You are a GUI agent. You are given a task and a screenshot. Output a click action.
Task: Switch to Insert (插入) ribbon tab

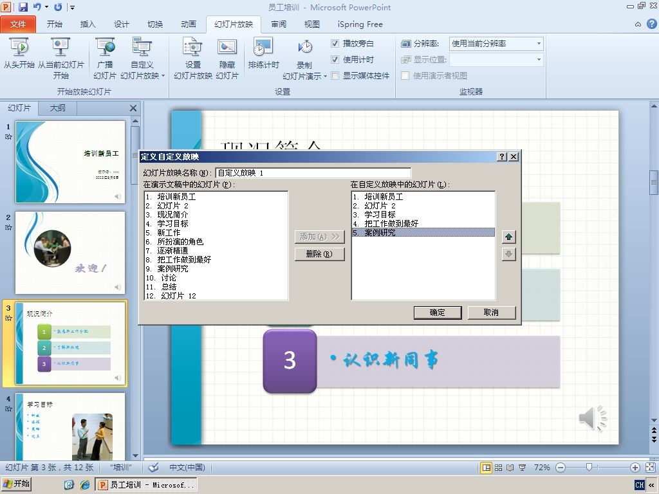pyautogui.click(x=88, y=24)
